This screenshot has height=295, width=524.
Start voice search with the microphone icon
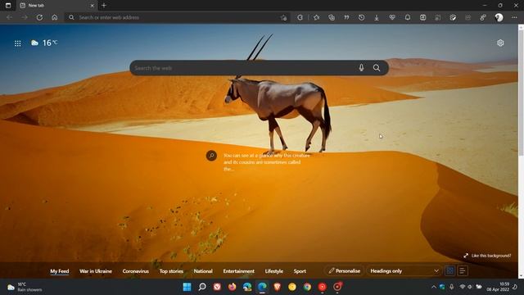[361, 68]
